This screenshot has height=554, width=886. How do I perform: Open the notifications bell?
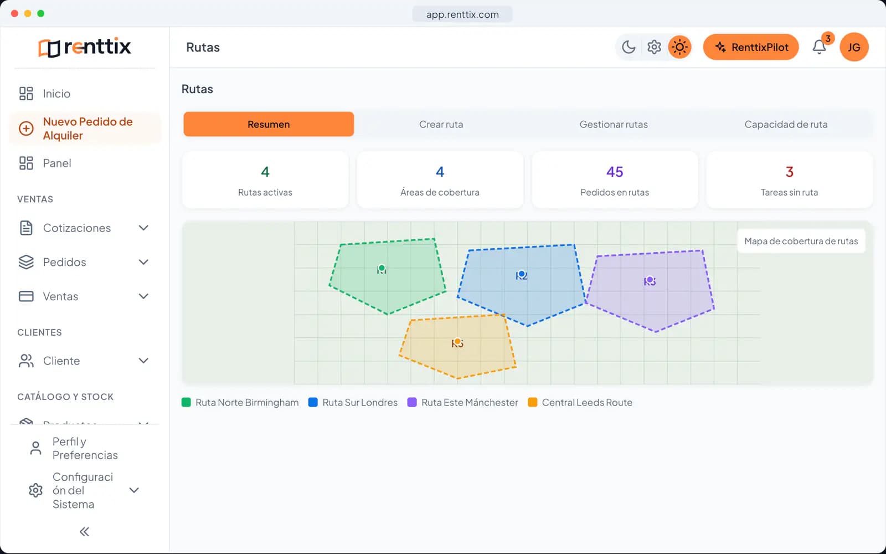click(x=819, y=47)
